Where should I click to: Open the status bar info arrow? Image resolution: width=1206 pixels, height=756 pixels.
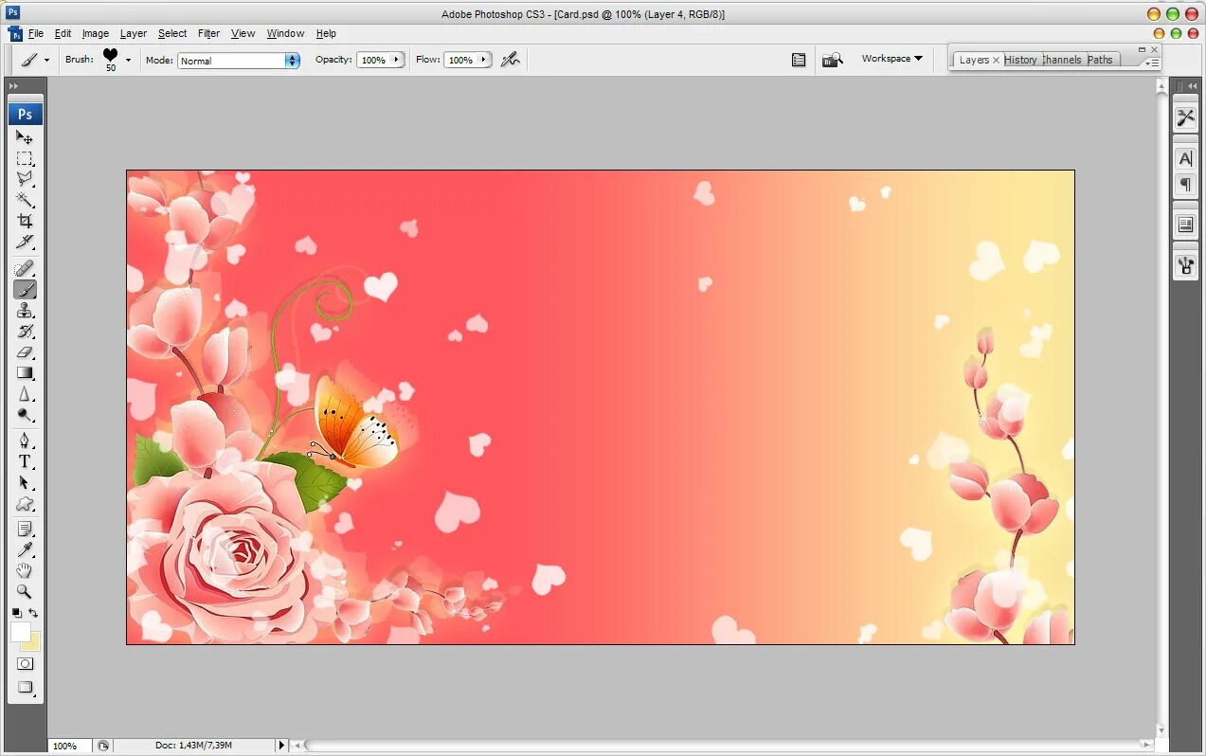click(x=281, y=746)
